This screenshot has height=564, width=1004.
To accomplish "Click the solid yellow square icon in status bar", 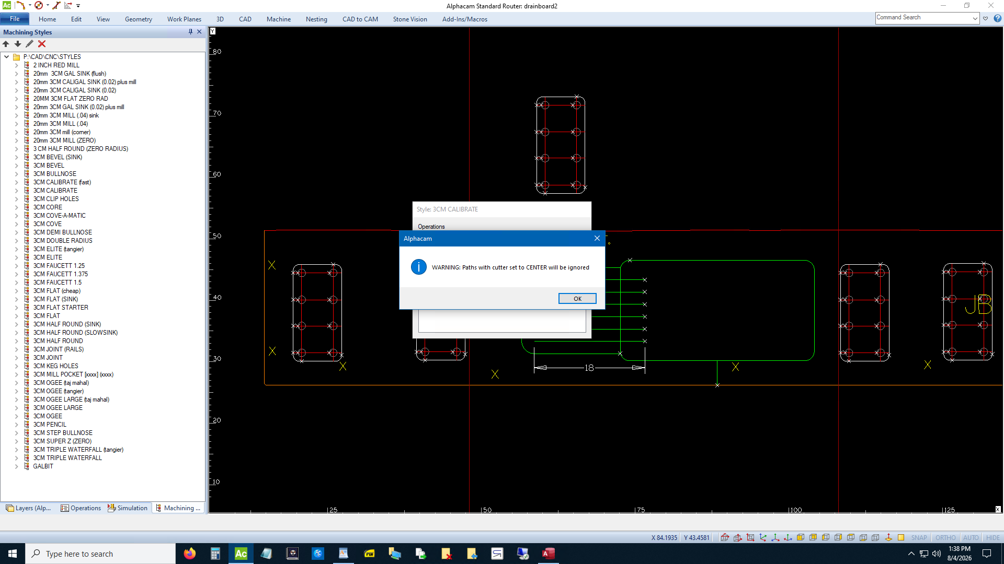I will [x=901, y=537].
